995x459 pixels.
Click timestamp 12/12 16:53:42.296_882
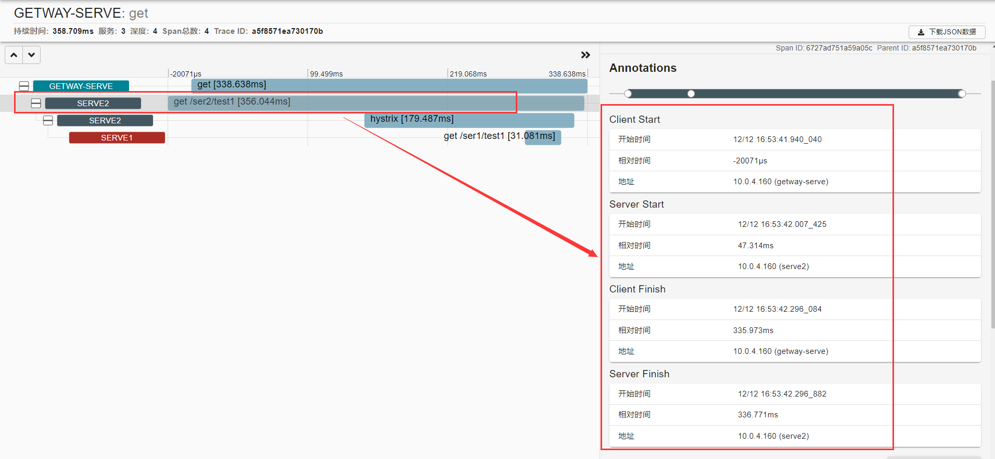pyautogui.click(x=782, y=394)
